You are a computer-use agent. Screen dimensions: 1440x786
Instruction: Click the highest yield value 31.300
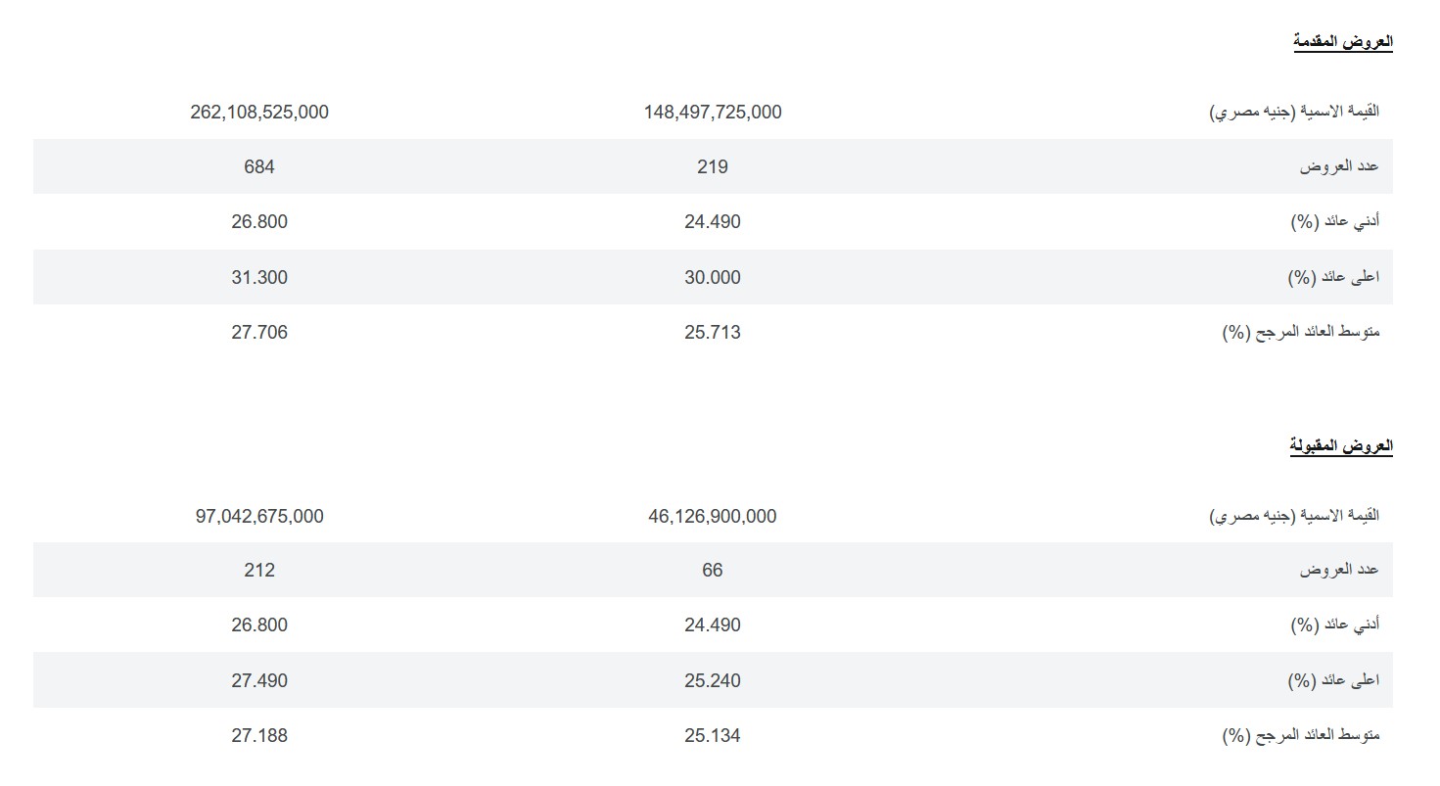(x=259, y=277)
